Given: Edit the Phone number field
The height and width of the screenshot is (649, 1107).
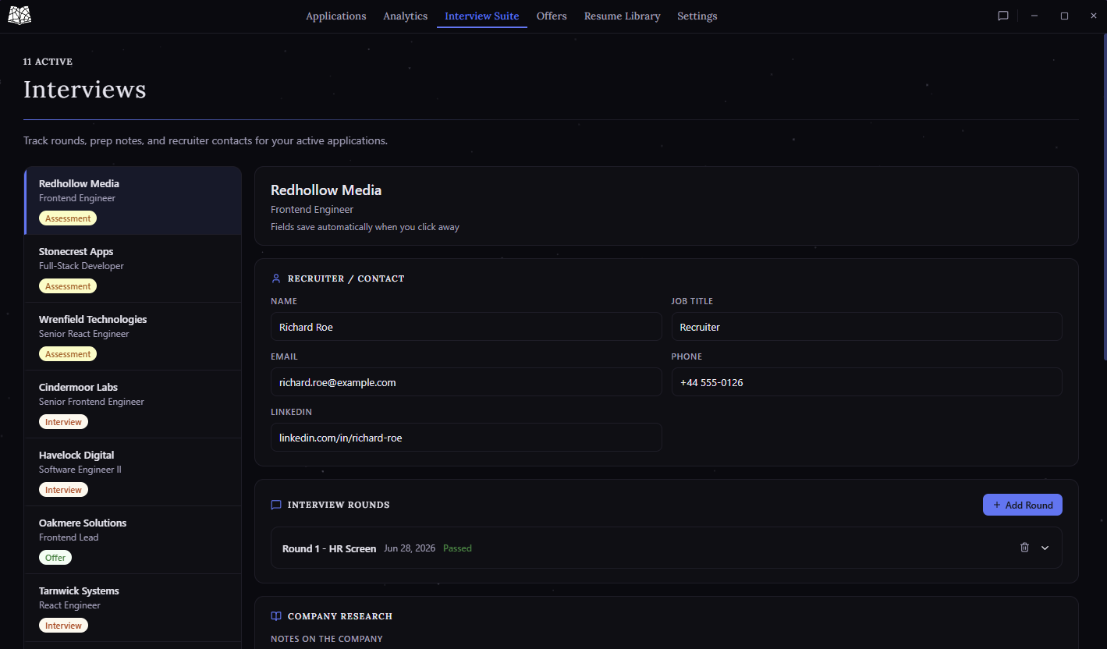Looking at the screenshot, I should click(x=867, y=382).
